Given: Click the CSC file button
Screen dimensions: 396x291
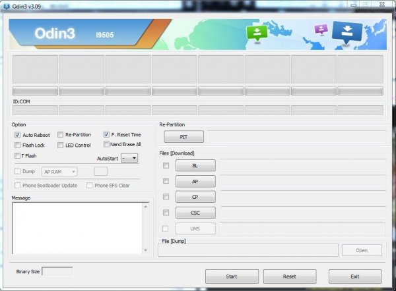Looking at the screenshot, I should [195, 213].
